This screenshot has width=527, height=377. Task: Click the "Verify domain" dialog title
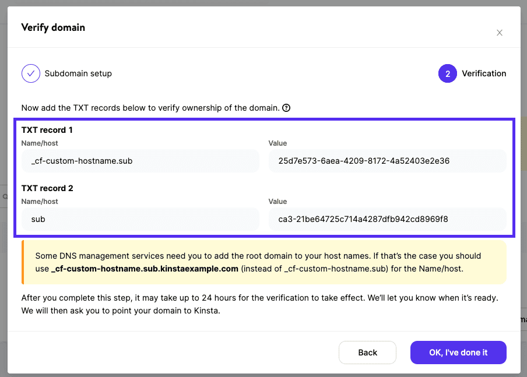tap(52, 27)
